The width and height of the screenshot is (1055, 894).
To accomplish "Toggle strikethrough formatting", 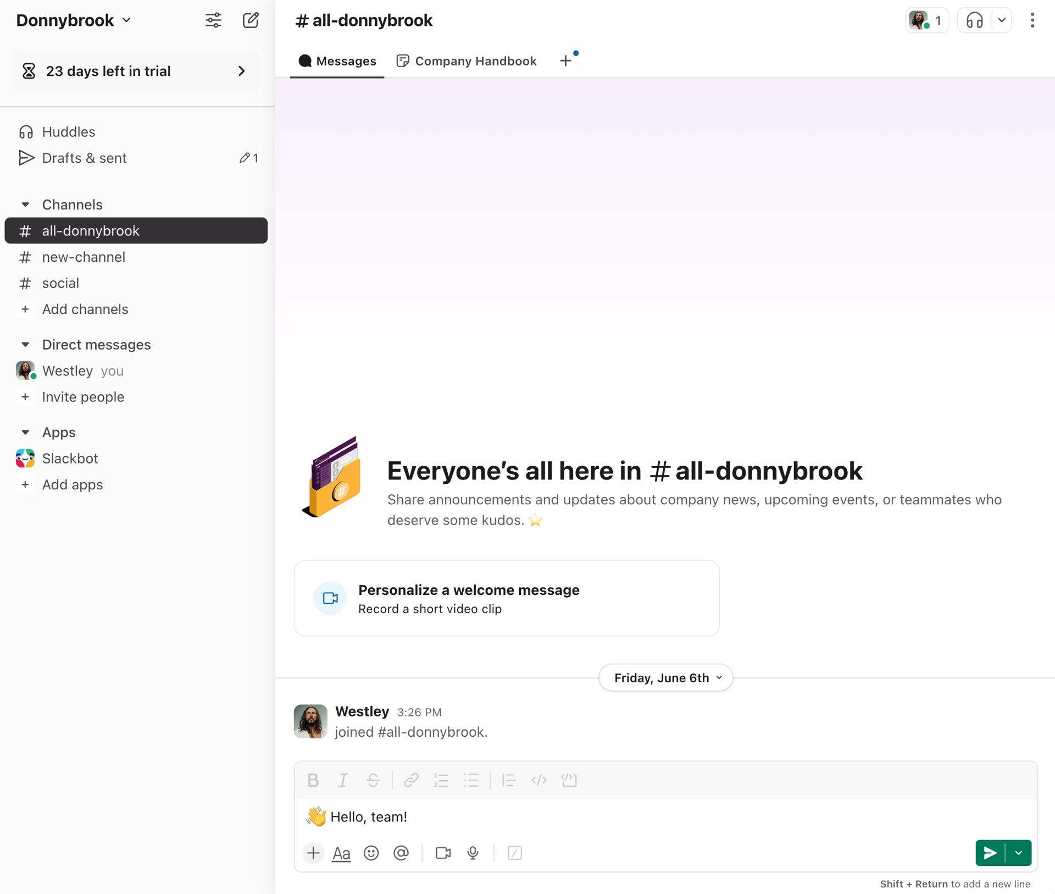I will pyautogui.click(x=373, y=780).
